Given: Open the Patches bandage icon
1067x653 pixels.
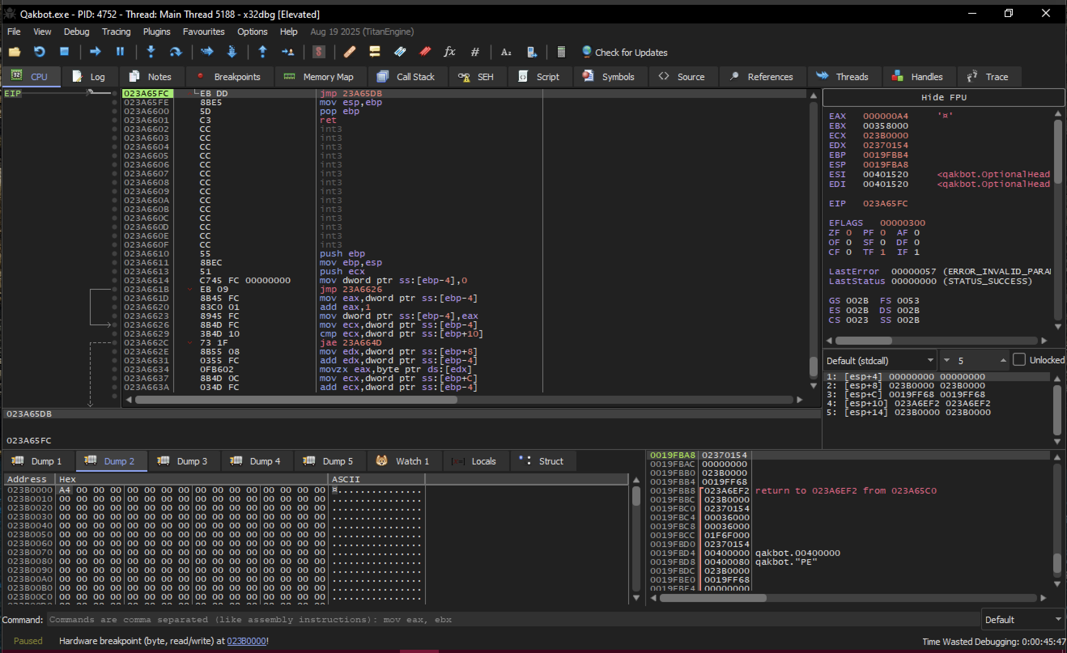Looking at the screenshot, I should pos(349,52).
